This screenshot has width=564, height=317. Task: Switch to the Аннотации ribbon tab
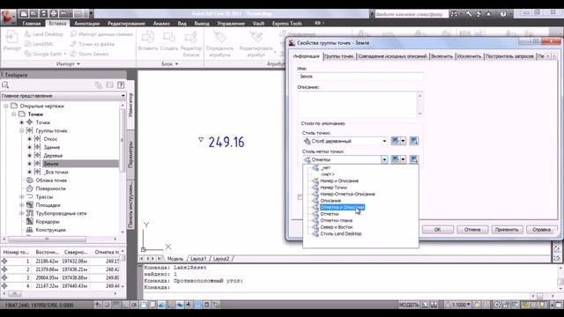[x=86, y=24]
